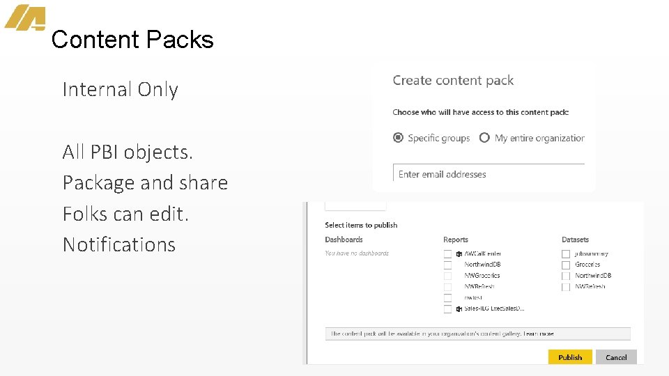Tick the Groceries dataset checkbox
Image resolution: width=669 pixels, height=376 pixels.
566,265
